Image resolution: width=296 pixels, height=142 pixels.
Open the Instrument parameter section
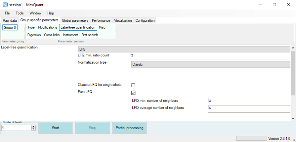(x=70, y=35)
